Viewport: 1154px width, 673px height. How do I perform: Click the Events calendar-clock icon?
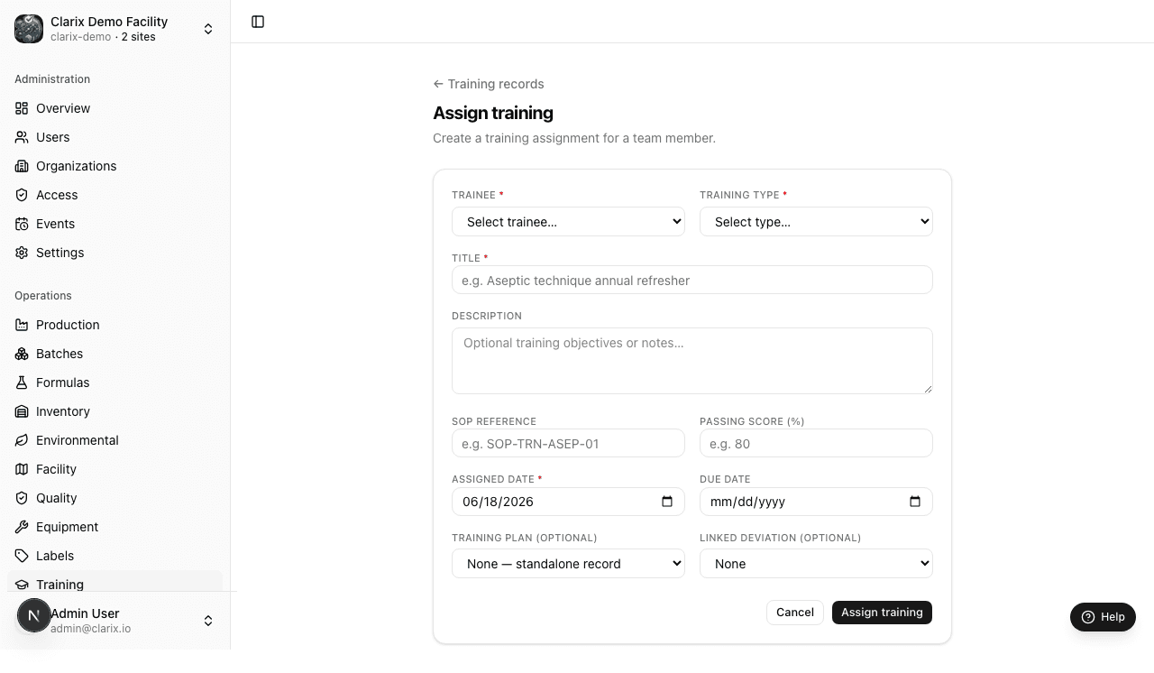(x=22, y=224)
